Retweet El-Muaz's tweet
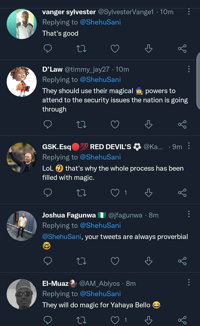The image size is (200, 326). (81, 320)
